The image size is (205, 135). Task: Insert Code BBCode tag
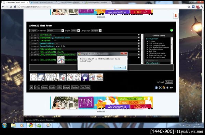(52, 87)
